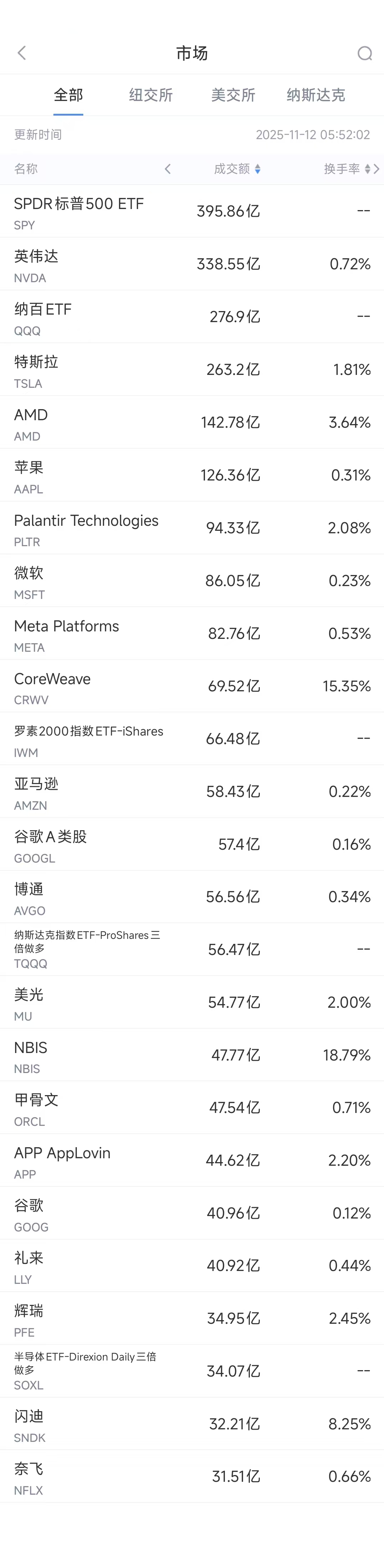Open Palantir Technologies PLTR entry

point(192,528)
